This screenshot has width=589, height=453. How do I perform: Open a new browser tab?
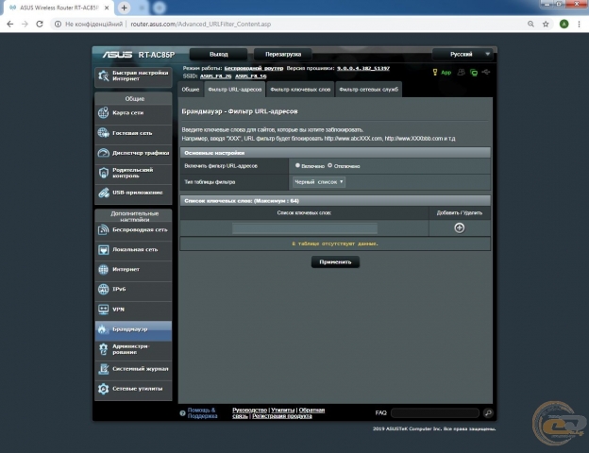(124, 7)
